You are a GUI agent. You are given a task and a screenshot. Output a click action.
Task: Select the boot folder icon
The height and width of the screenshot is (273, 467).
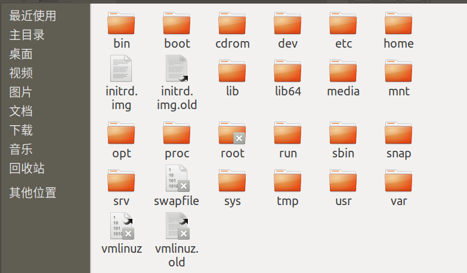click(177, 23)
